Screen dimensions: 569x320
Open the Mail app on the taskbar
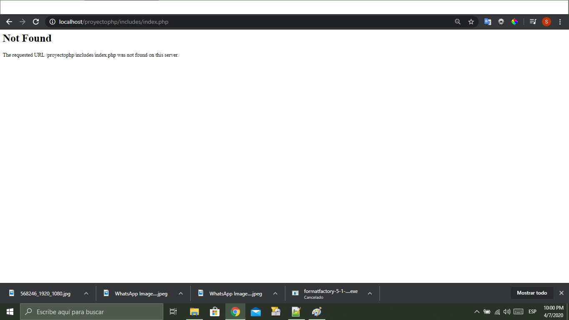[256, 312]
